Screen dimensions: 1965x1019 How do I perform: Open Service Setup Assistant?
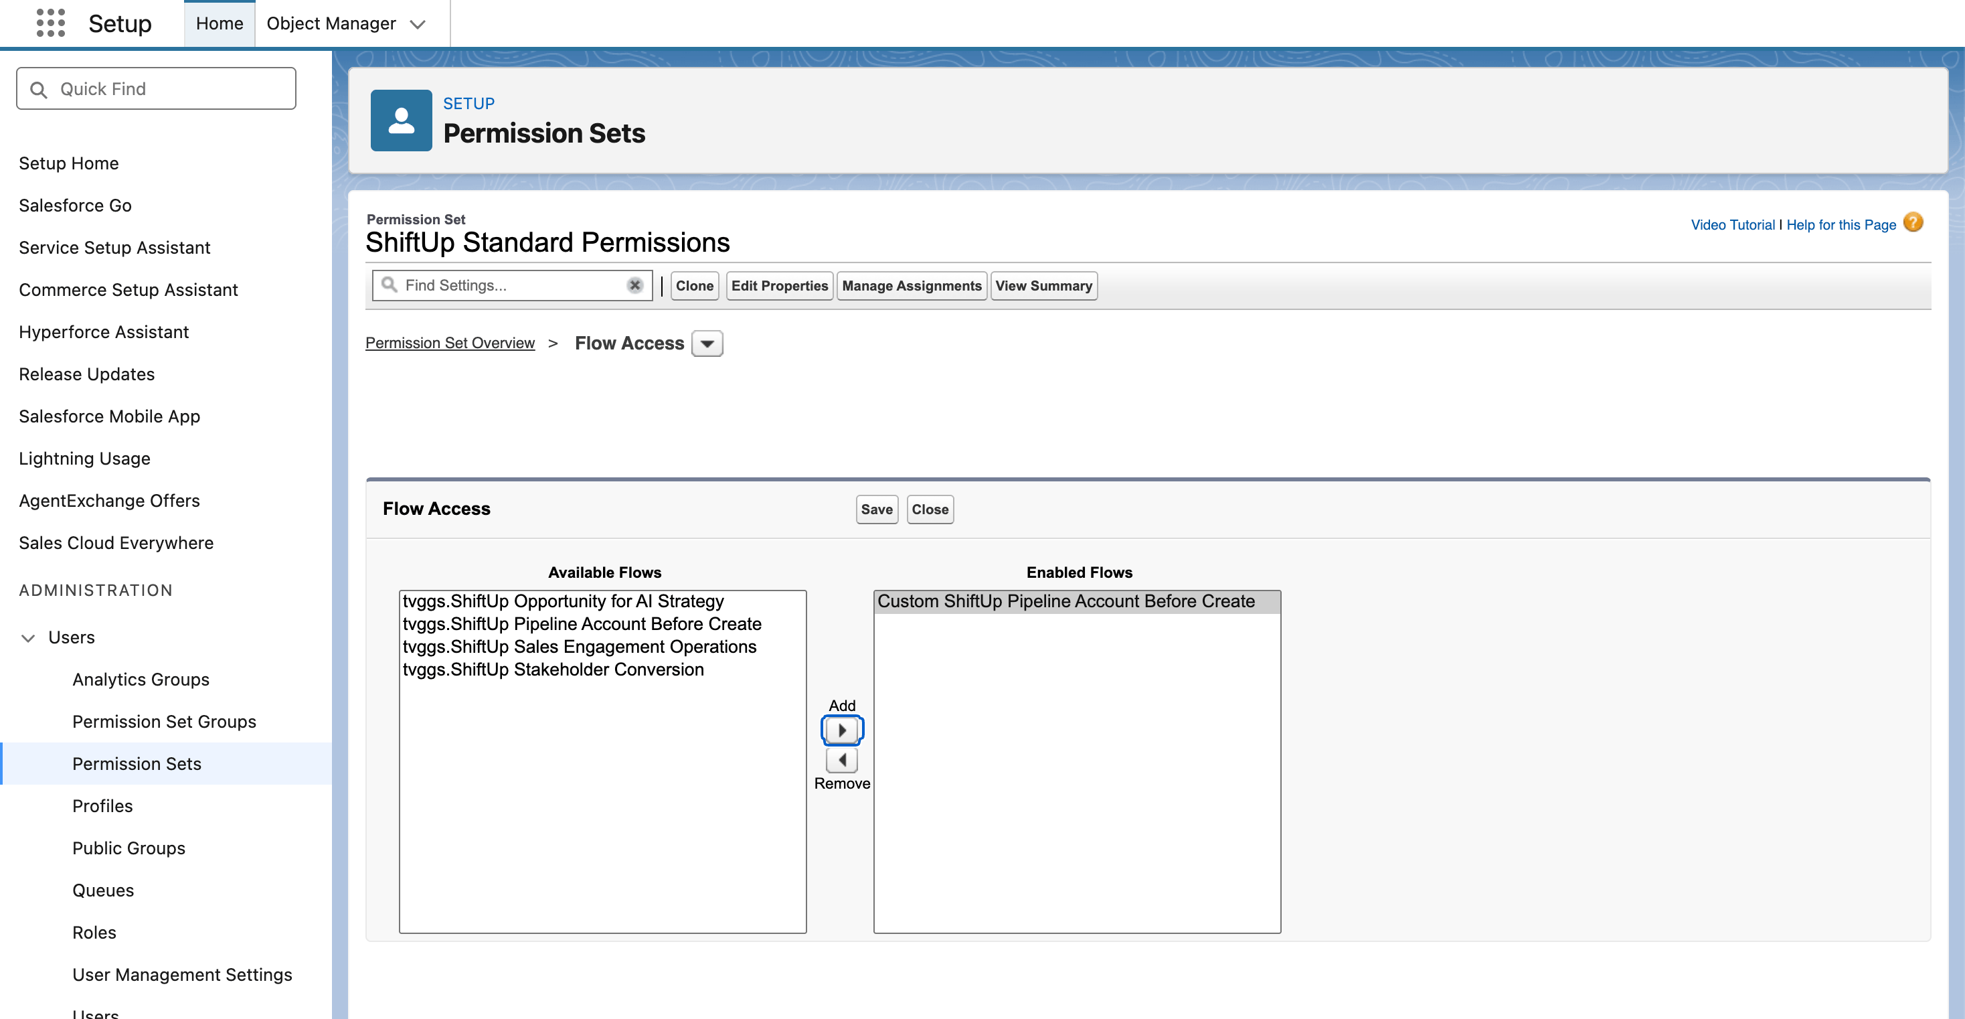click(114, 248)
